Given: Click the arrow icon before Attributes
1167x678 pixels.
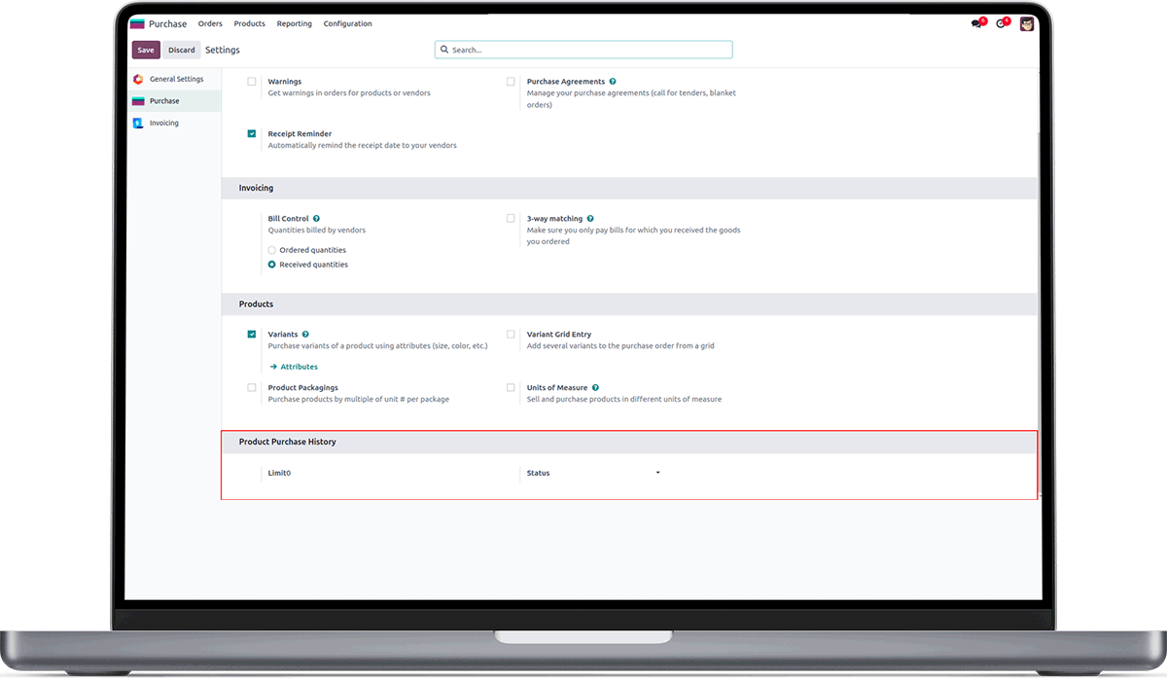Looking at the screenshot, I should [x=274, y=367].
